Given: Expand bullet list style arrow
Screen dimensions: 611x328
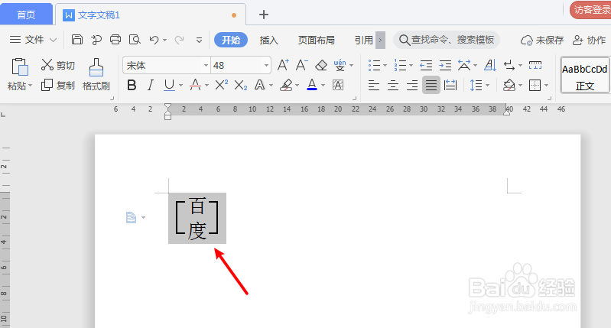Looking at the screenshot, I should pos(385,65).
